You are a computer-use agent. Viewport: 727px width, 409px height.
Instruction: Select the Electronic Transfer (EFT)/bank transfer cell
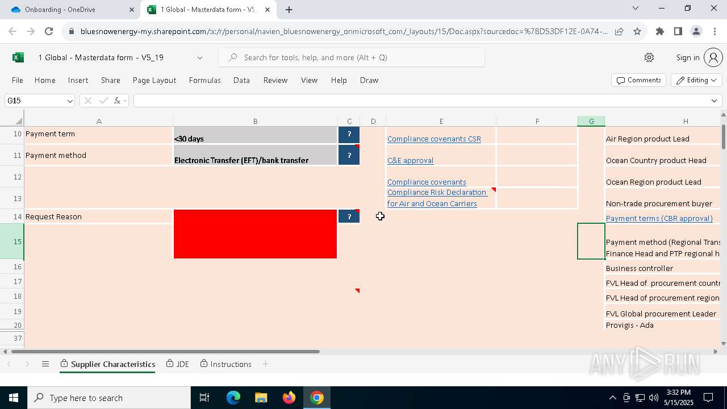click(255, 155)
